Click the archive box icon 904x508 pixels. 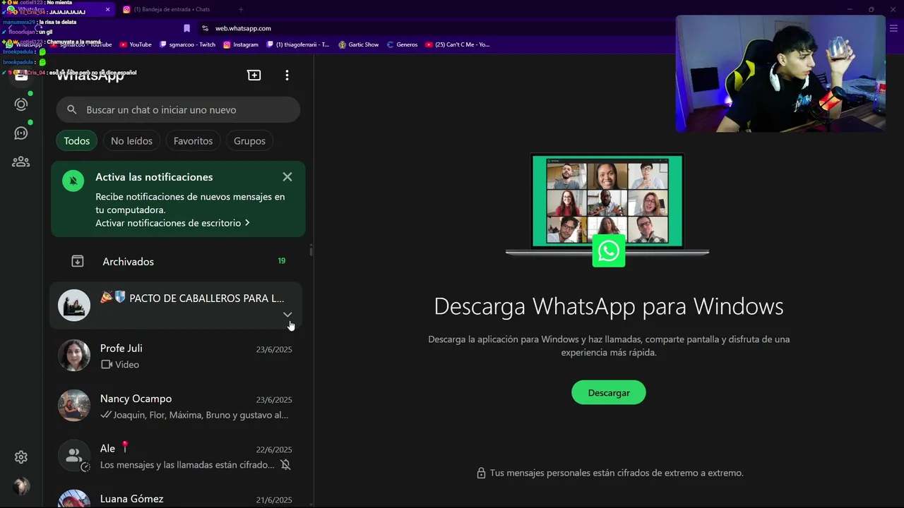point(78,261)
